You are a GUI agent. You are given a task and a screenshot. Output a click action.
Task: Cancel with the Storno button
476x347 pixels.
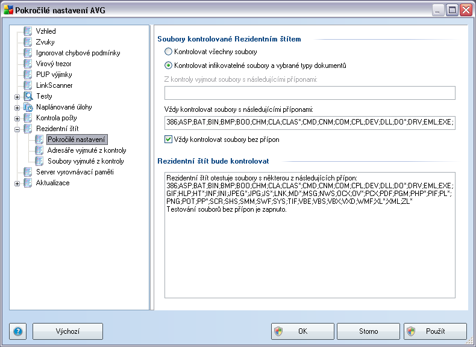(369, 331)
